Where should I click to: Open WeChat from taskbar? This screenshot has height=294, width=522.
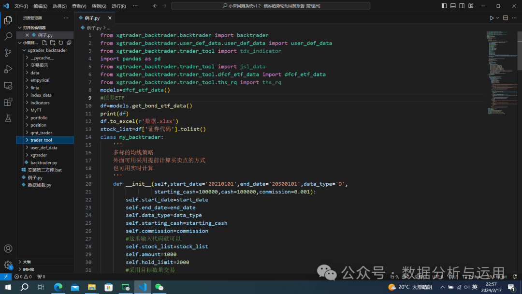(x=159, y=287)
